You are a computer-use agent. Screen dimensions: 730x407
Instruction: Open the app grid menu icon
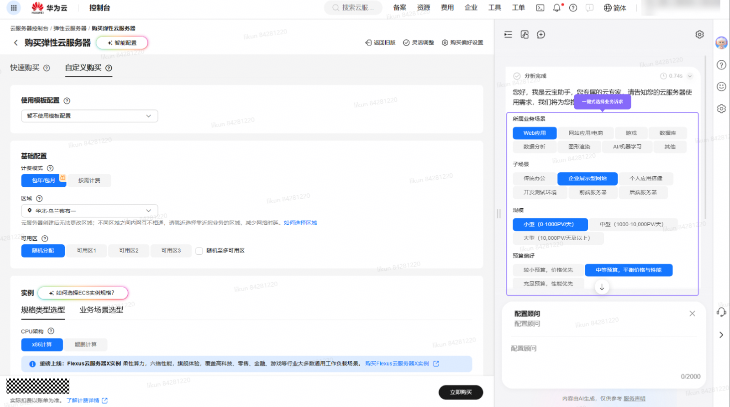coord(13,8)
